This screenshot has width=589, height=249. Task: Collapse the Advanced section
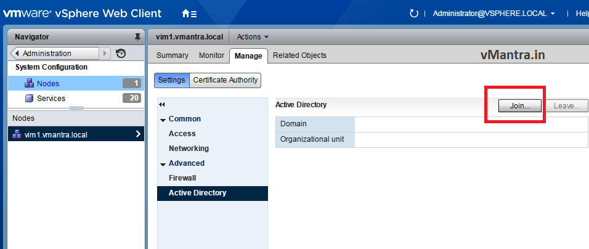tap(163, 165)
